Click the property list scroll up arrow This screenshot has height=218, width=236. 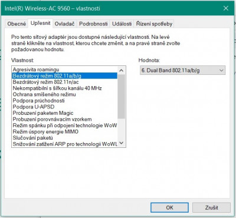click(122, 70)
